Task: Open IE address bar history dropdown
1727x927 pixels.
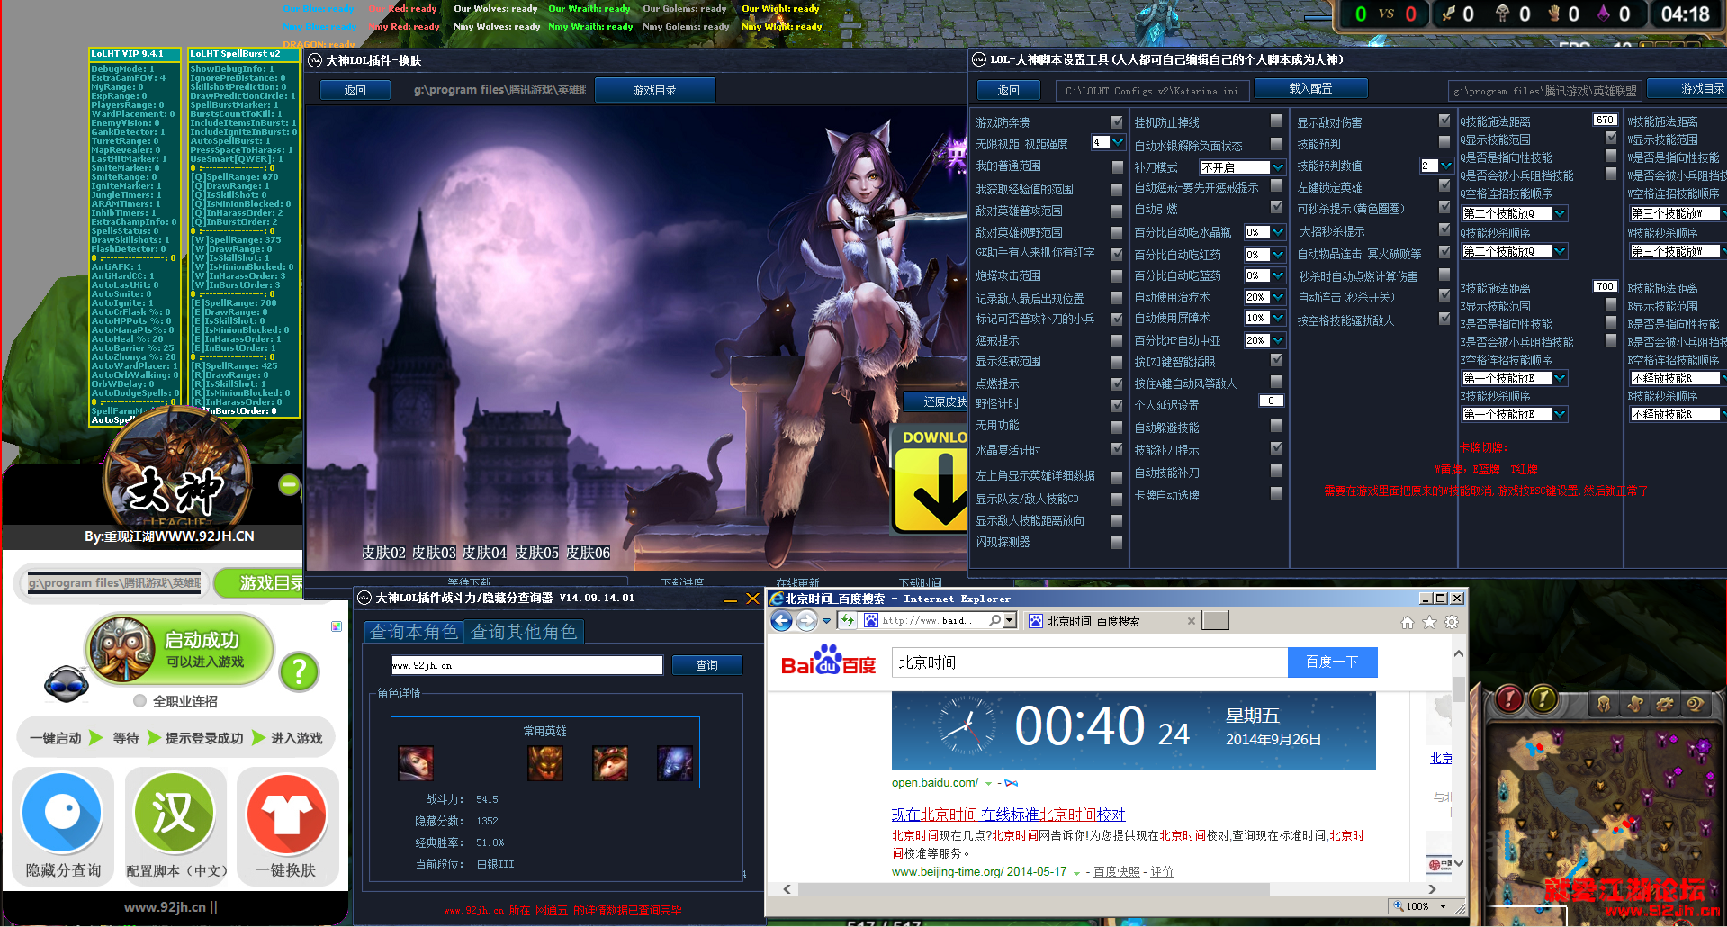Action: click(x=1010, y=620)
